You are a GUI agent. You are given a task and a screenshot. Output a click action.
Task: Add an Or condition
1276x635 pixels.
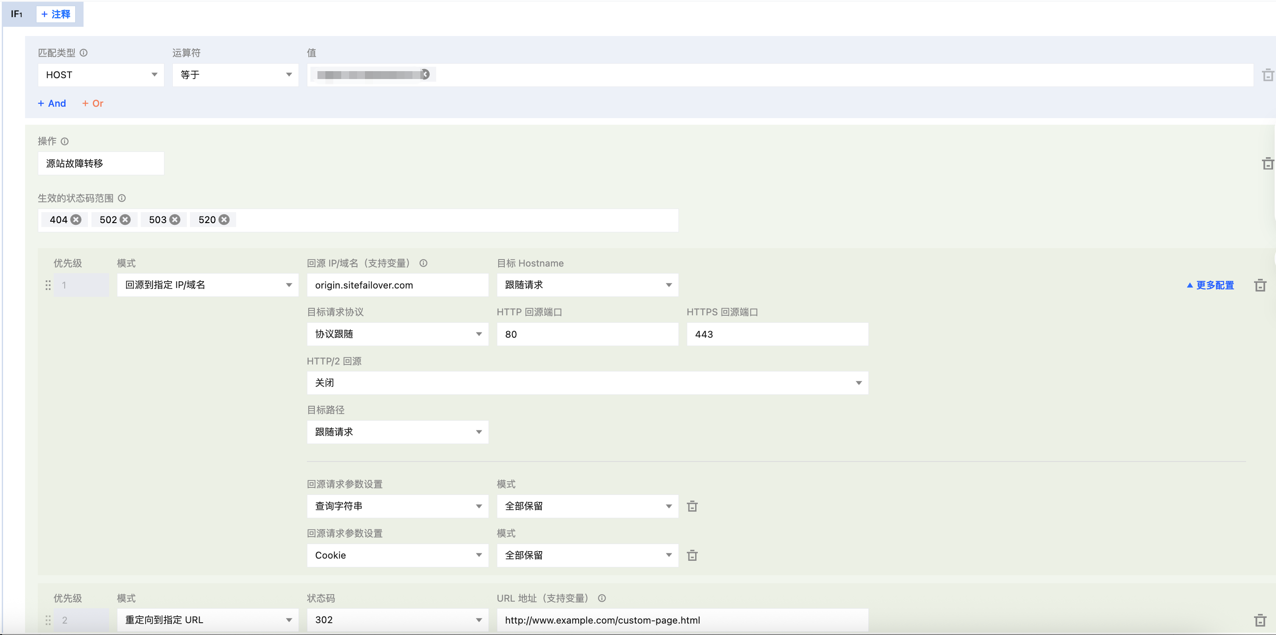(93, 104)
